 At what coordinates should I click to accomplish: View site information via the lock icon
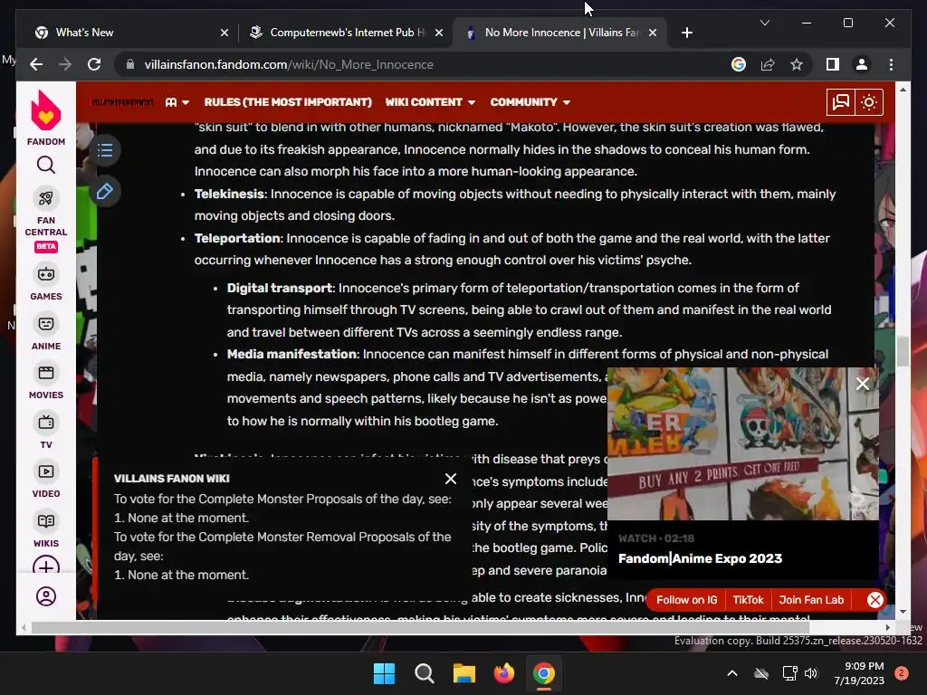coord(130,64)
